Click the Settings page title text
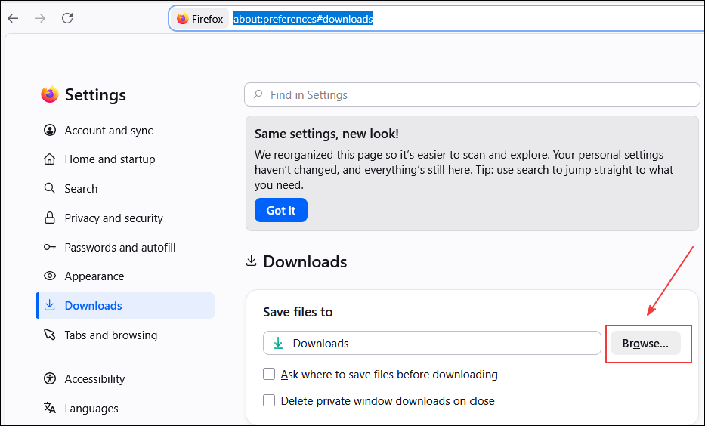Screen dimensions: 705x426 click(x=95, y=94)
